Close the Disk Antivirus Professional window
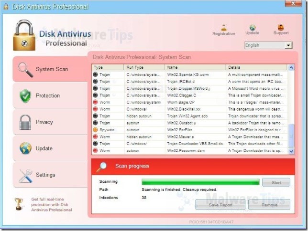 (293, 3)
